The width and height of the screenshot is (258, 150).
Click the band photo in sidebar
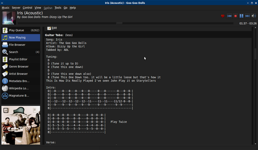click(x=21, y=125)
